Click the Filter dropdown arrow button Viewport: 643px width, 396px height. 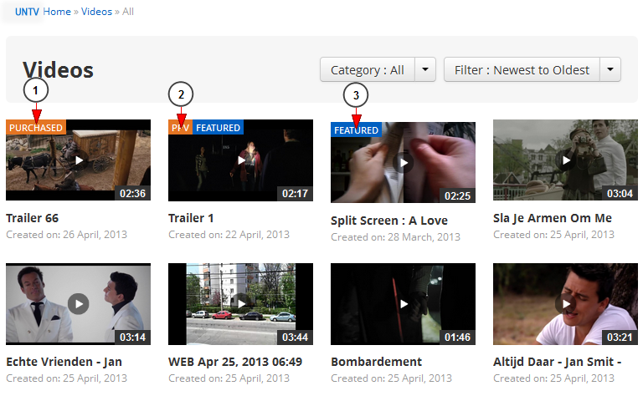click(611, 70)
